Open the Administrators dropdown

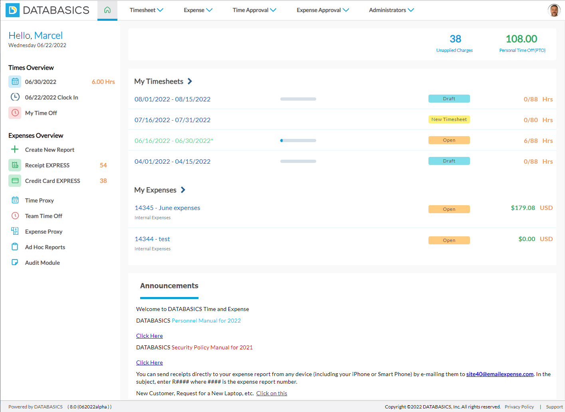coord(391,10)
